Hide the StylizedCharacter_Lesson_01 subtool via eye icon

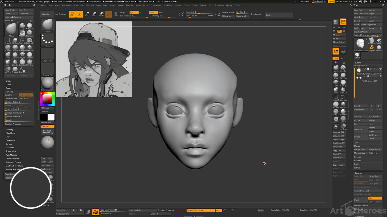coord(381,69)
